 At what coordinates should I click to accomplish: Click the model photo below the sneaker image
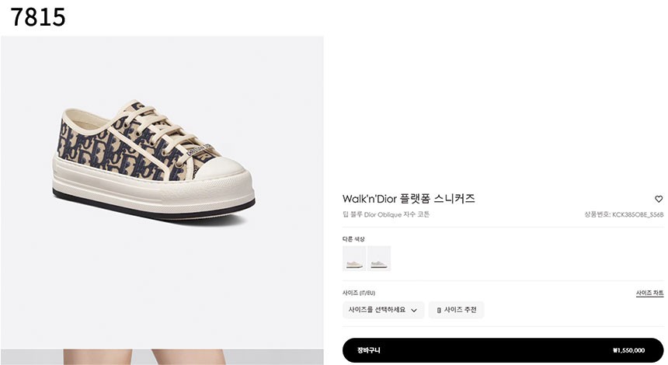[x=162, y=357]
